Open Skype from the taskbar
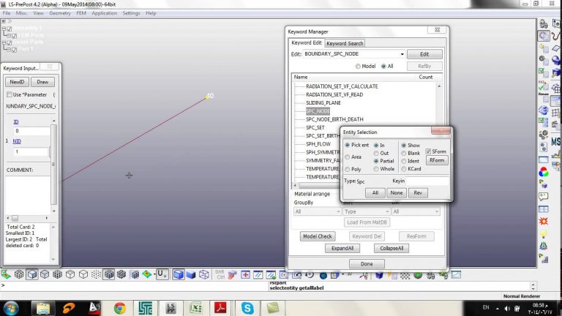 click(x=249, y=307)
